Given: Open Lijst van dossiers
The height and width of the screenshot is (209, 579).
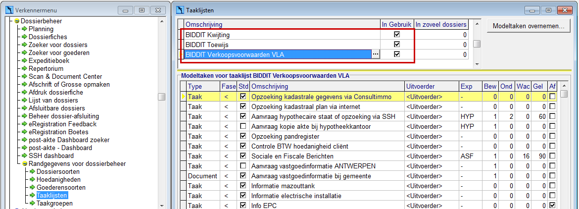Looking at the screenshot, I should pyautogui.click(x=53, y=101).
